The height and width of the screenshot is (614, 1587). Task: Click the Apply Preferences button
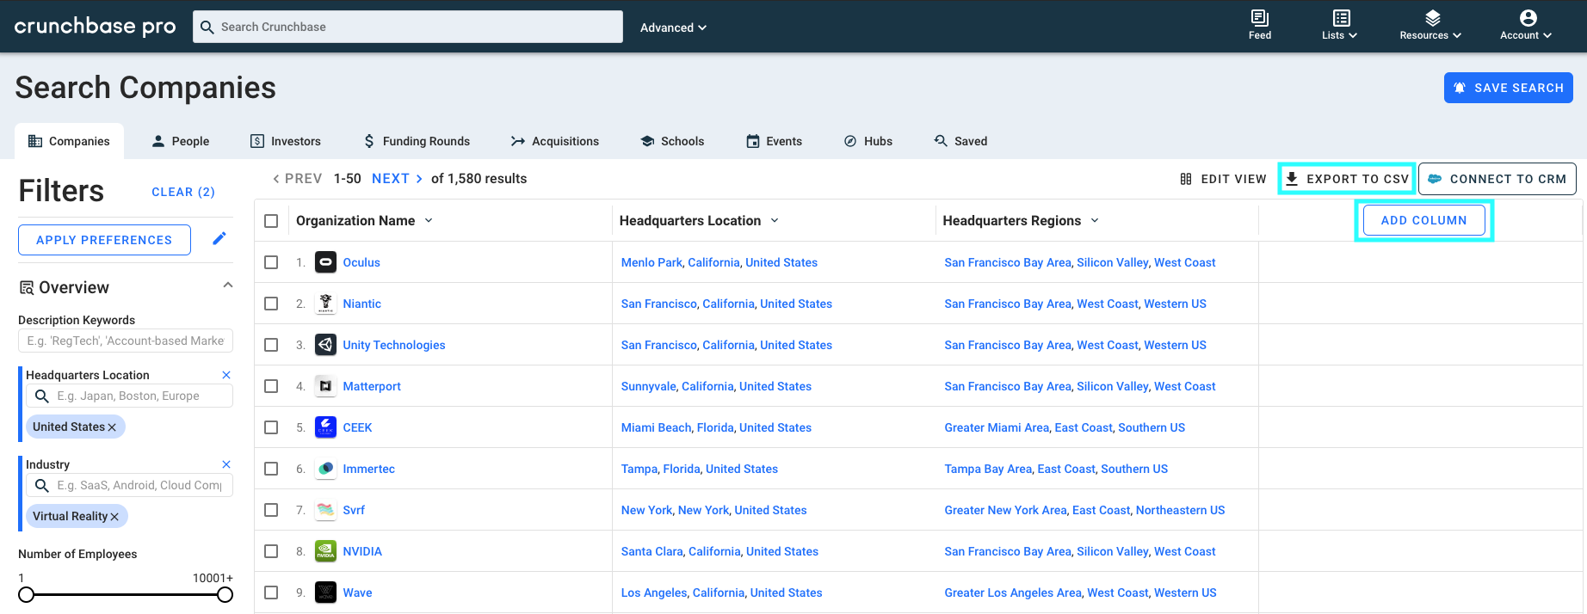(x=104, y=240)
